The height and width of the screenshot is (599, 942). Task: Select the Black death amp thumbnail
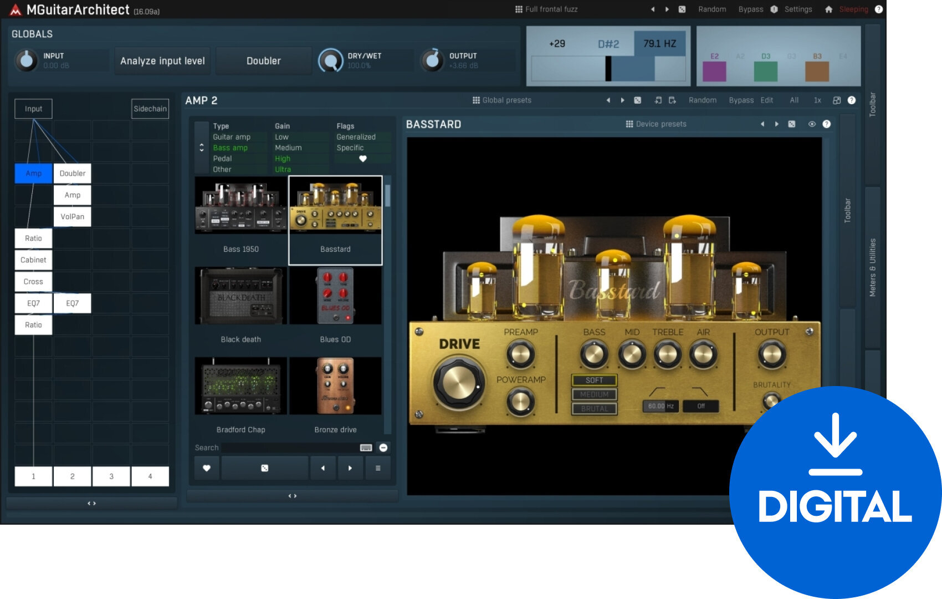pyautogui.click(x=240, y=296)
